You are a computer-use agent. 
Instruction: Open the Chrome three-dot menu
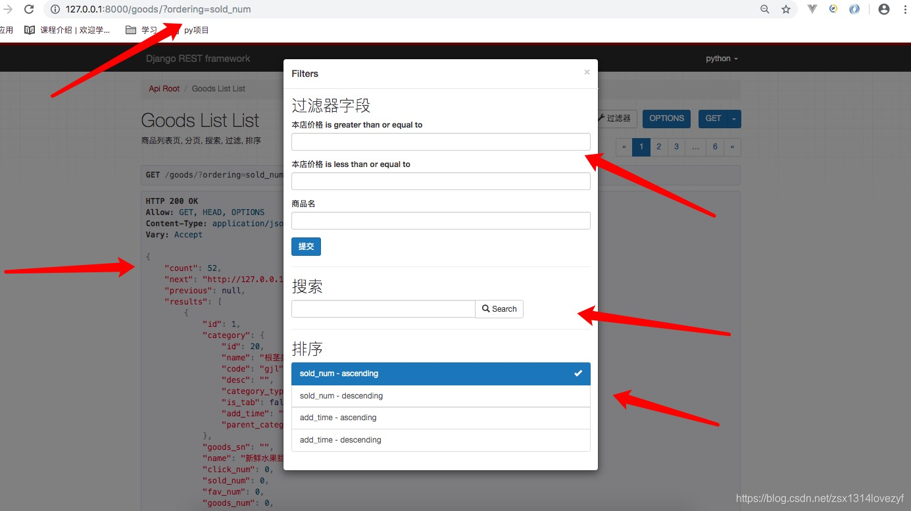tap(904, 9)
